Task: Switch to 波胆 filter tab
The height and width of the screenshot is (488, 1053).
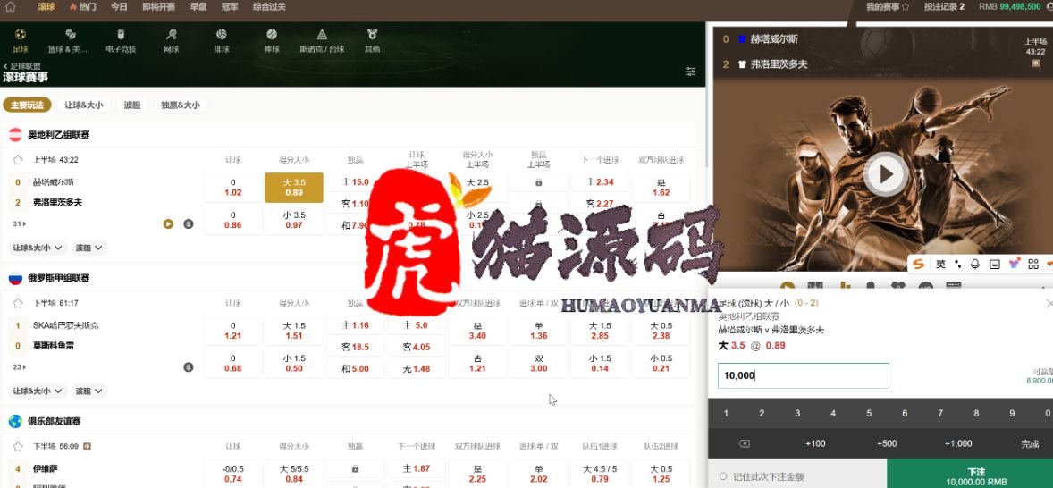Action: coord(132,105)
